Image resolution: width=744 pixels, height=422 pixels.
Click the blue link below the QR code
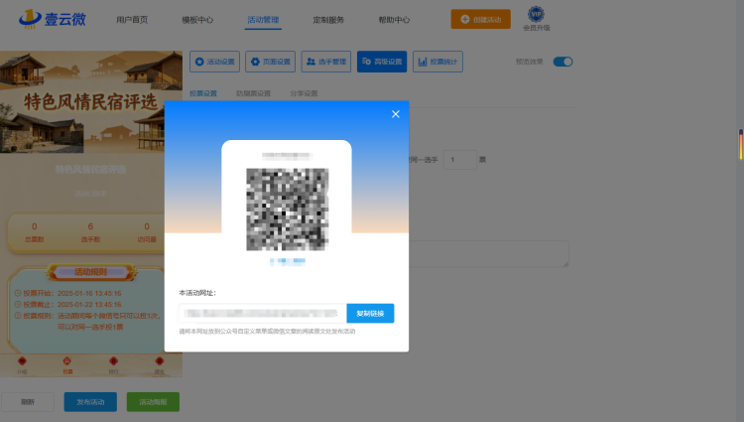287,260
